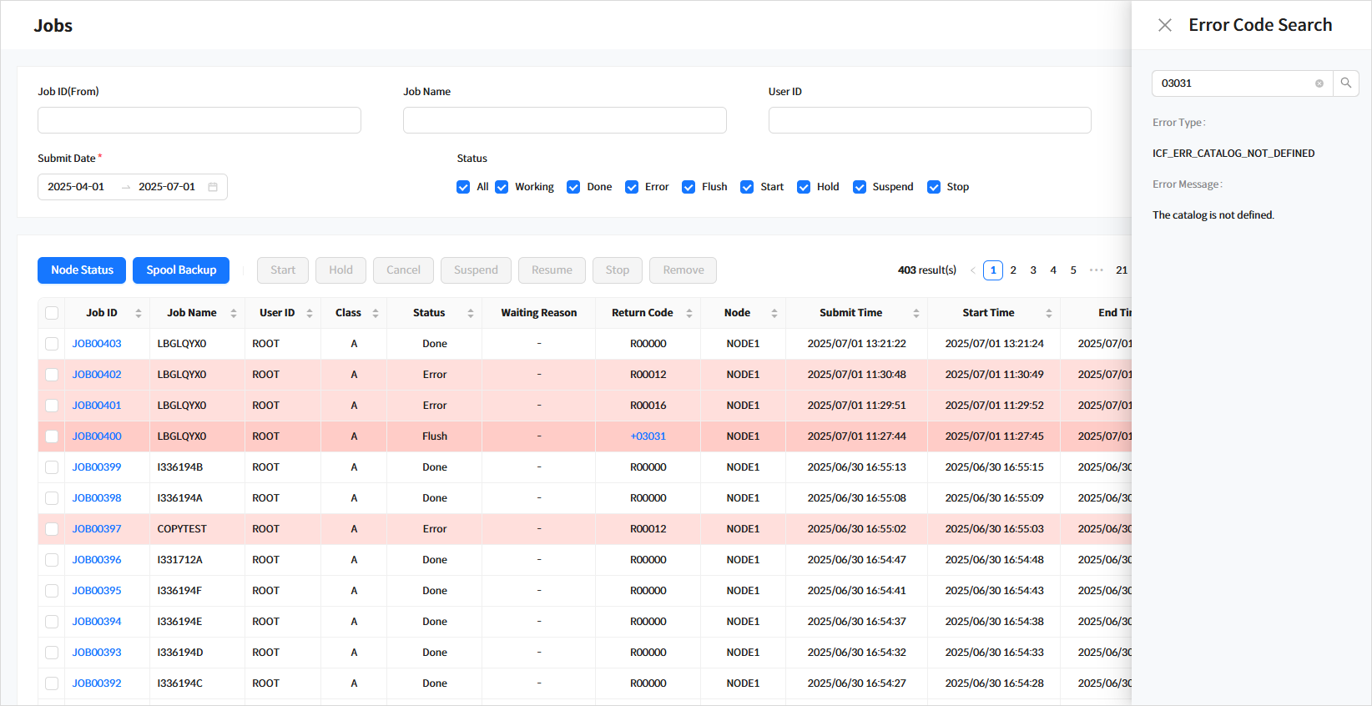The height and width of the screenshot is (706, 1372).
Task: Go to previous page arrow
Action: (972, 270)
